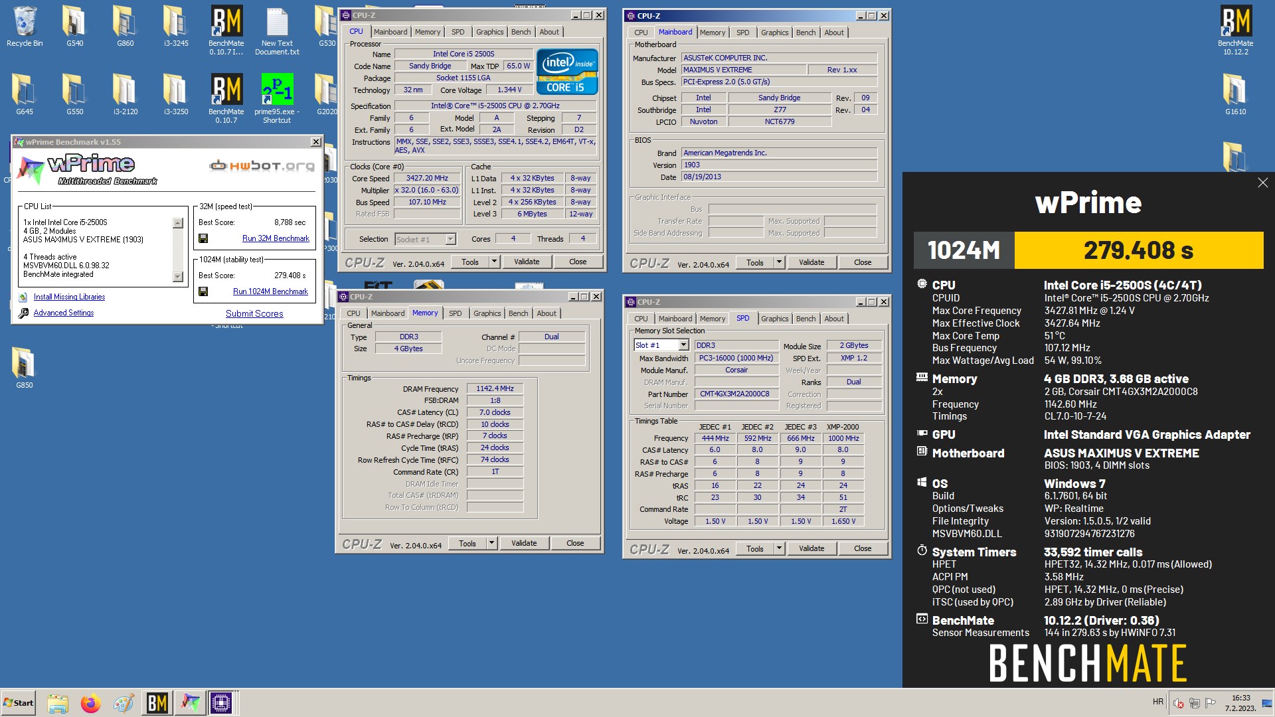Expand Tools dropdown arrow in Memory window

click(x=491, y=543)
